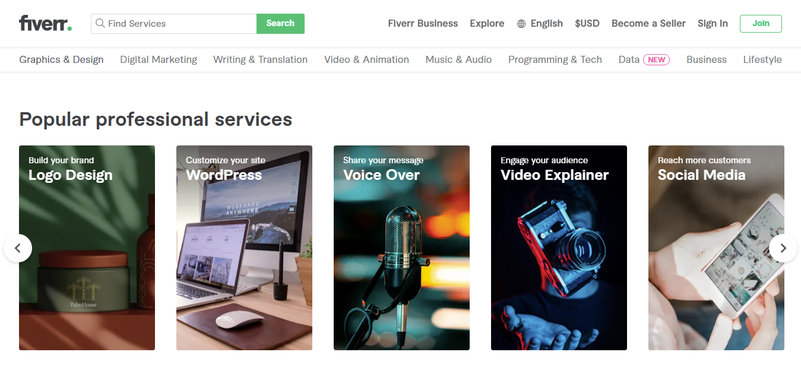
Task: Open the English language selector
Action: 546,24
